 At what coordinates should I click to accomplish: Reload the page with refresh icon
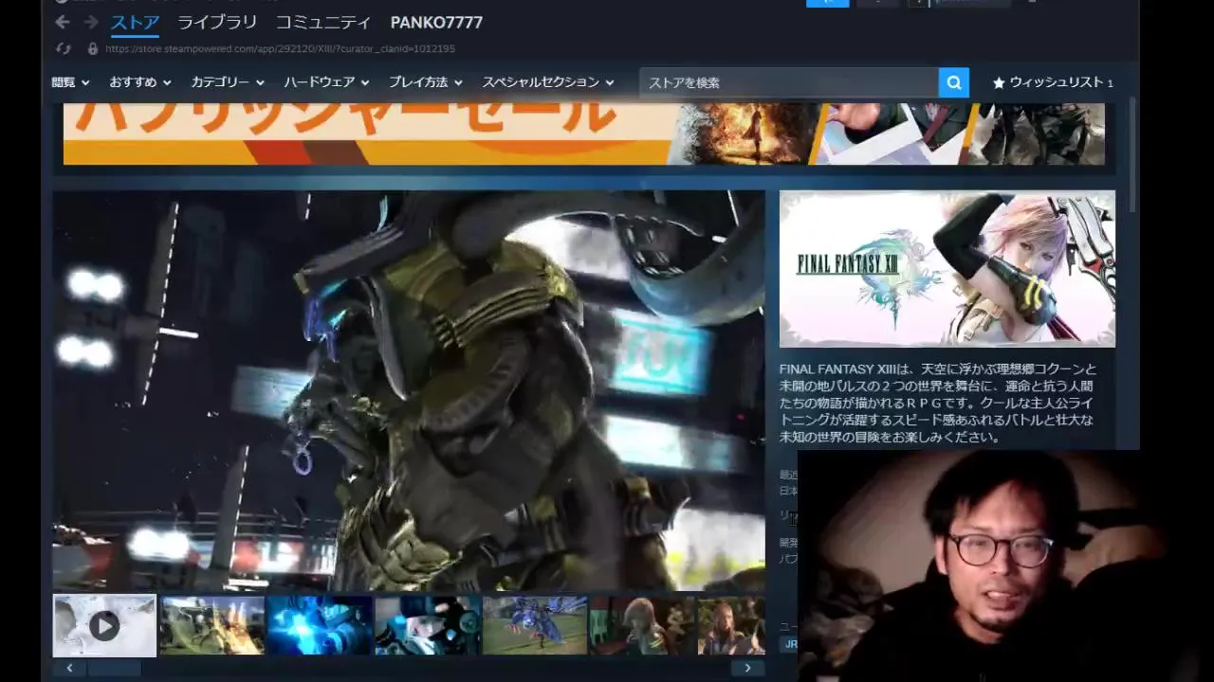click(64, 48)
